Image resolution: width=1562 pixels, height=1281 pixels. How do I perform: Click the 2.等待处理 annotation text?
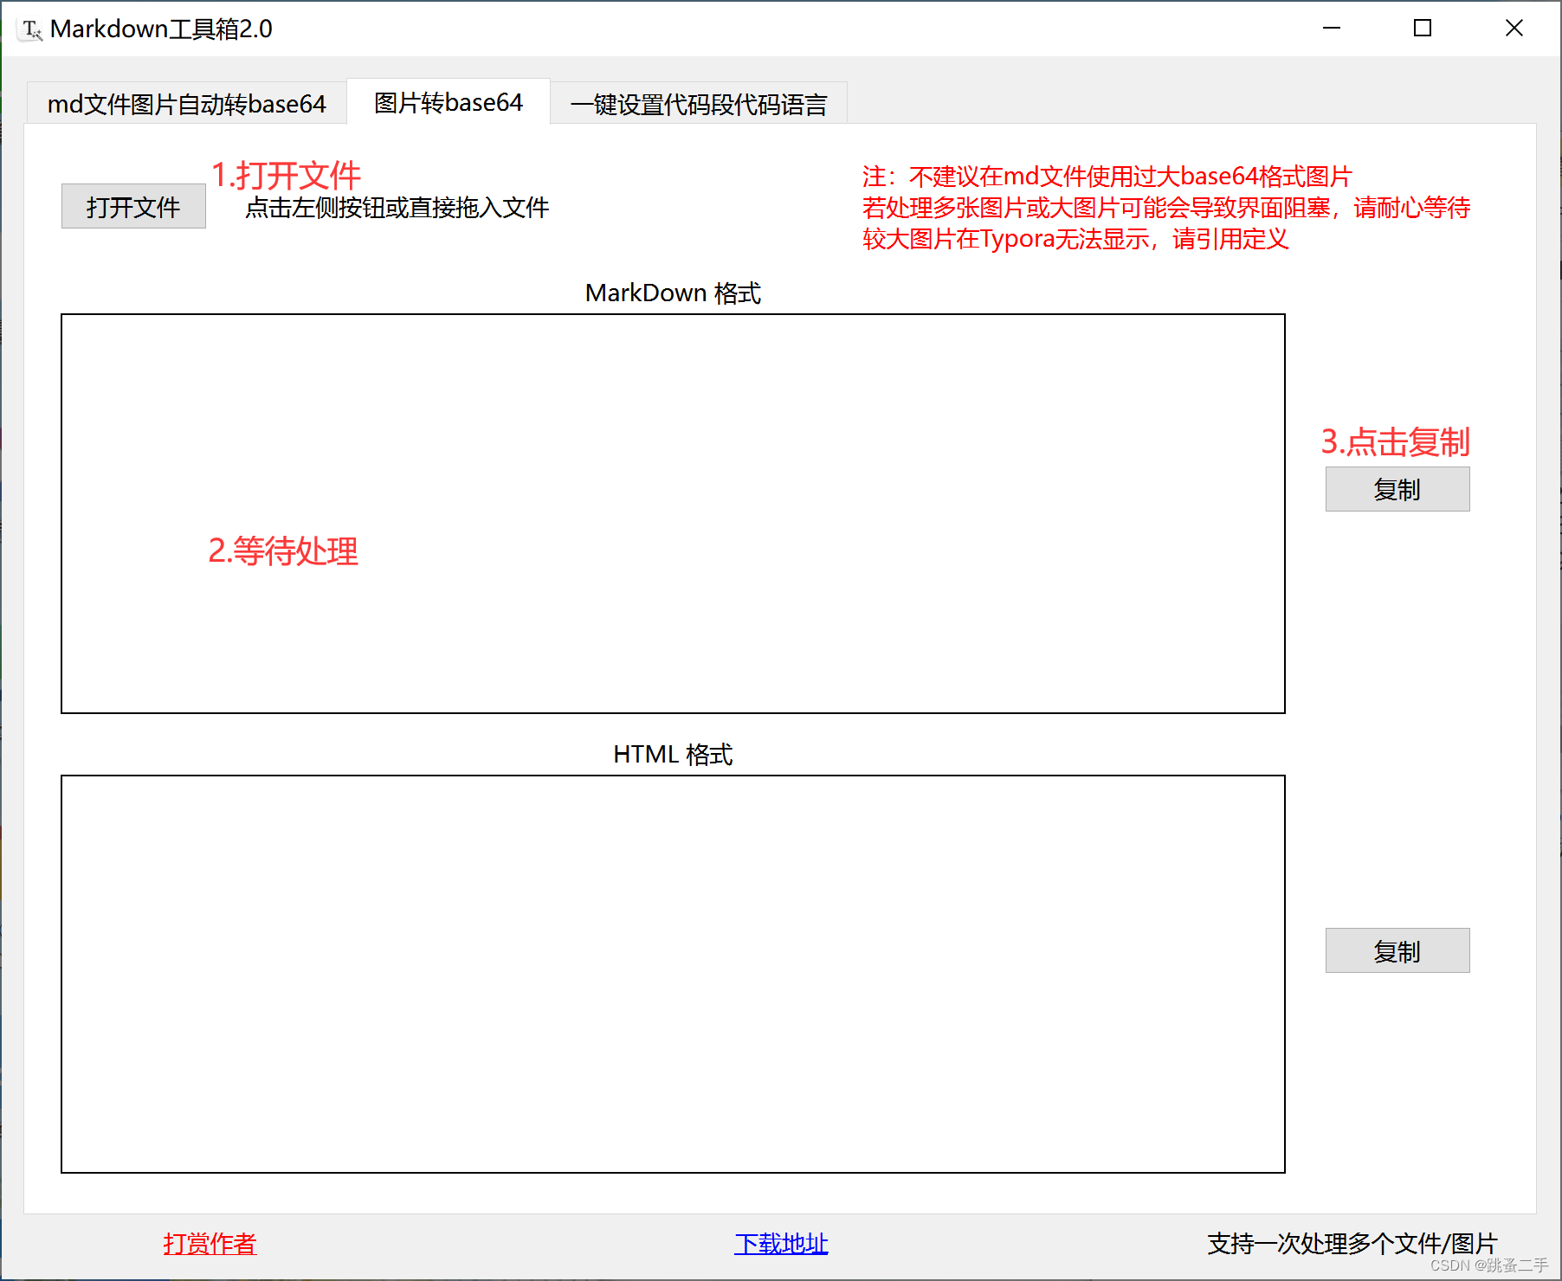click(x=284, y=552)
